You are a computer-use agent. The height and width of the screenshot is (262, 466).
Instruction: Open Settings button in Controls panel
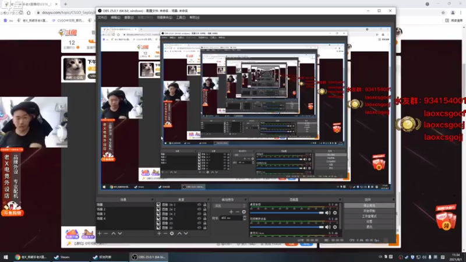point(369,222)
